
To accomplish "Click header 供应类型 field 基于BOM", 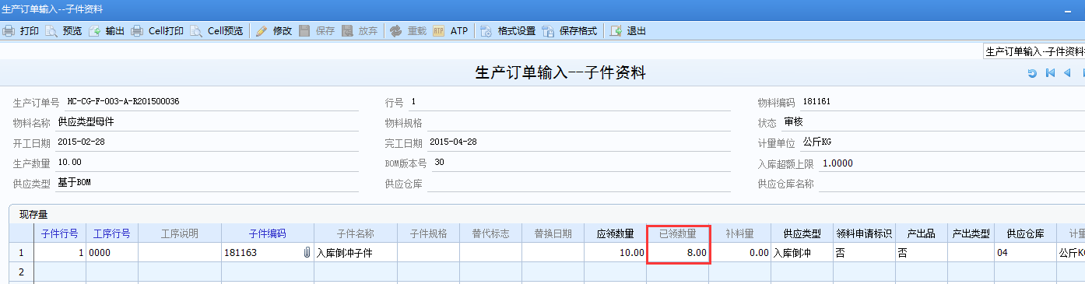I will coord(206,183).
